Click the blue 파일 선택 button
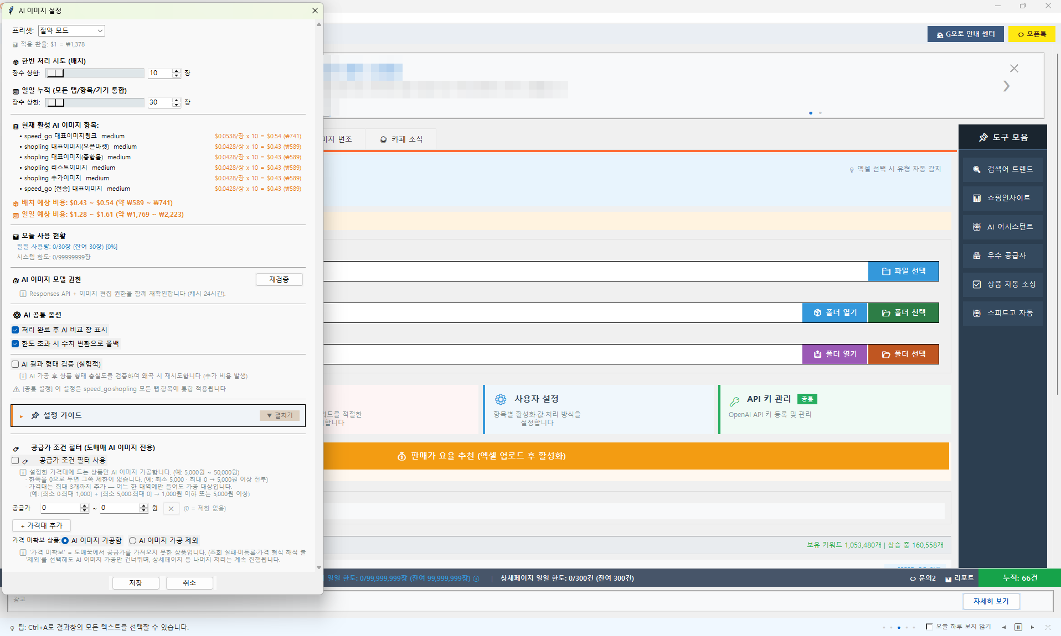The height and width of the screenshot is (636, 1061). tap(903, 271)
